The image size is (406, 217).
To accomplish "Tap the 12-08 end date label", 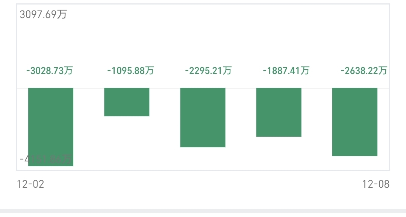I will 376,184.
